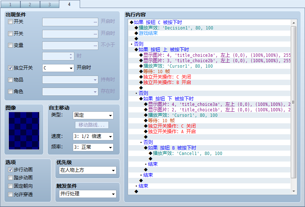Click the scroll down arrow in 执行内容
The height and width of the screenshot is (207, 305).
click(294, 191)
